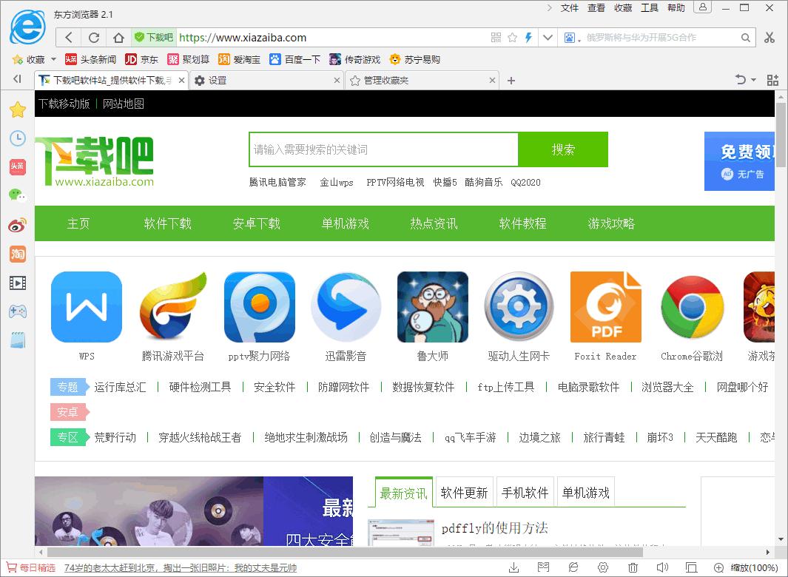Image resolution: width=788 pixels, height=577 pixels.
Task: Go back with the browser back arrow
Action: pyautogui.click(x=70, y=38)
